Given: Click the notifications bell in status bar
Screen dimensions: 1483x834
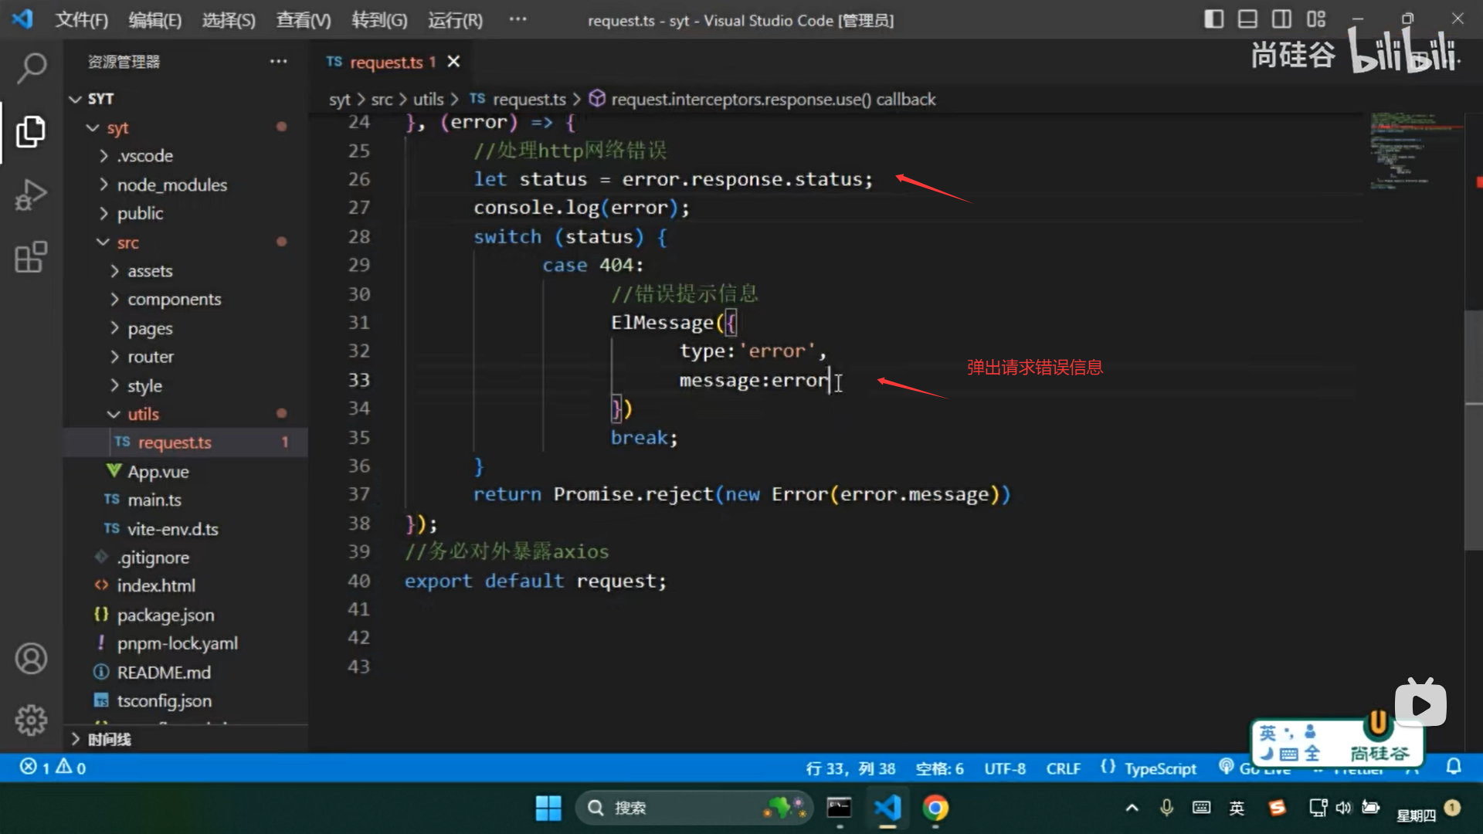Looking at the screenshot, I should (x=1454, y=767).
